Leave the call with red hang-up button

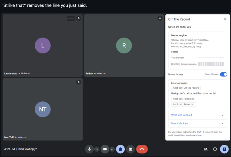(142, 149)
